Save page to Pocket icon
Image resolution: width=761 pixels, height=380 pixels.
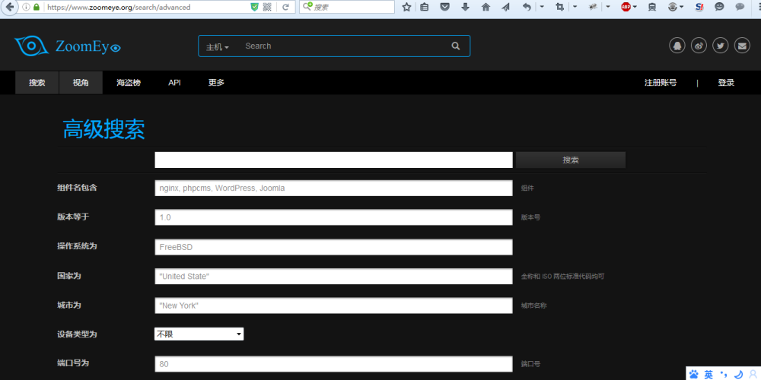[x=445, y=7]
